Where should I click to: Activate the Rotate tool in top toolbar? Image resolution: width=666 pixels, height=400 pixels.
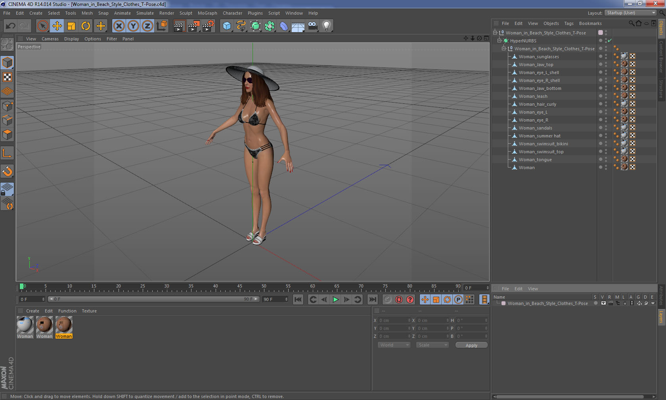pos(86,26)
